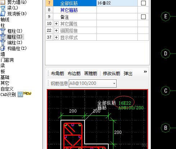The width and height of the screenshot is (176, 149).
Task: Open the 基础 category
Action: [x=5, y=77]
